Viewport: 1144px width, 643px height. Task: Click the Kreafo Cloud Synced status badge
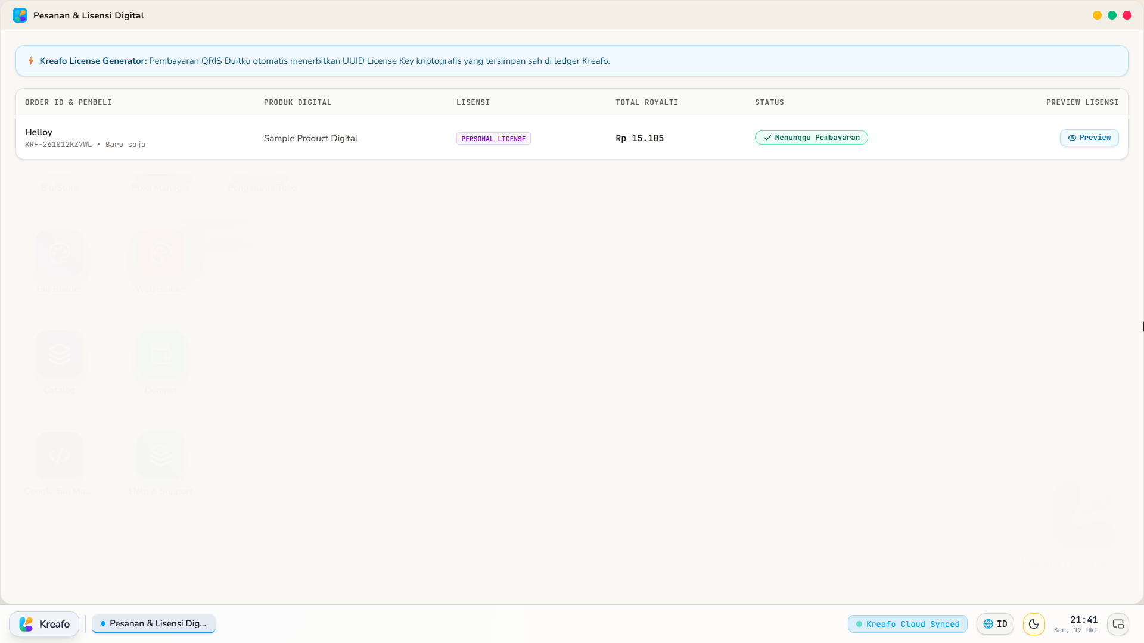click(907, 624)
